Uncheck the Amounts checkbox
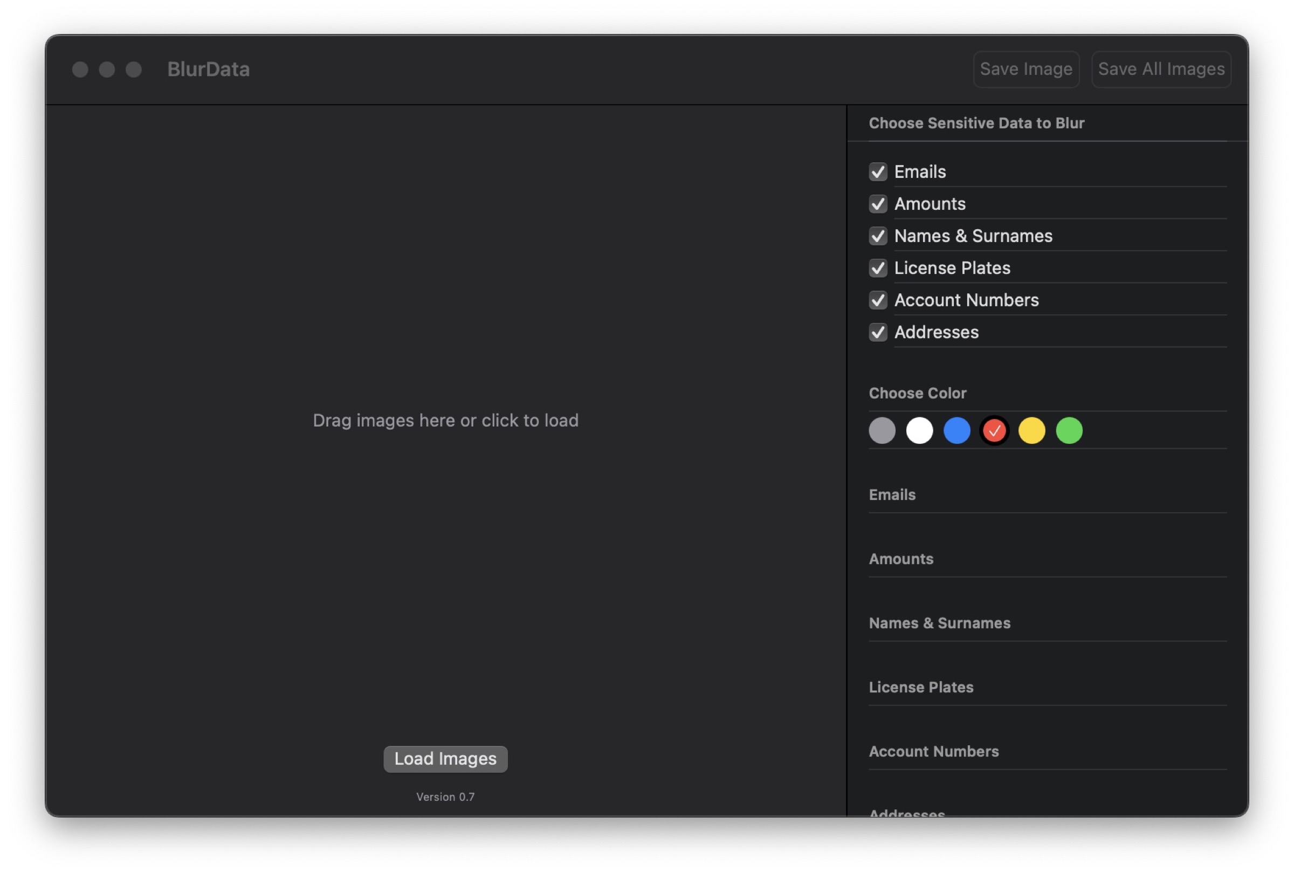Screen dimensions: 1294x873 (x=878, y=204)
